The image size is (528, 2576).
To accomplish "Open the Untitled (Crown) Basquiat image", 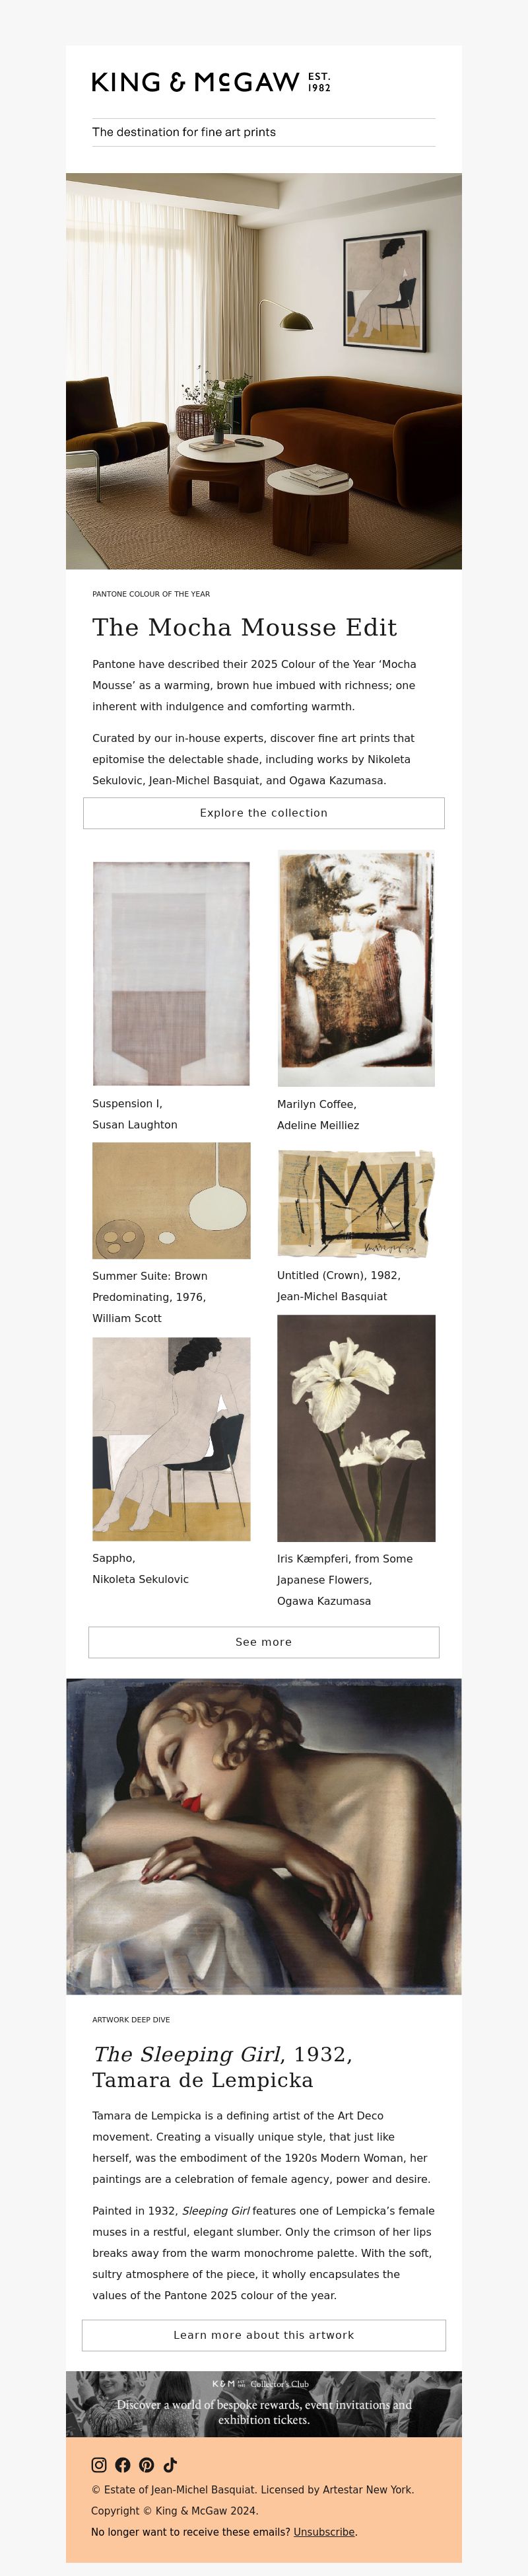I will (x=356, y=1204).
